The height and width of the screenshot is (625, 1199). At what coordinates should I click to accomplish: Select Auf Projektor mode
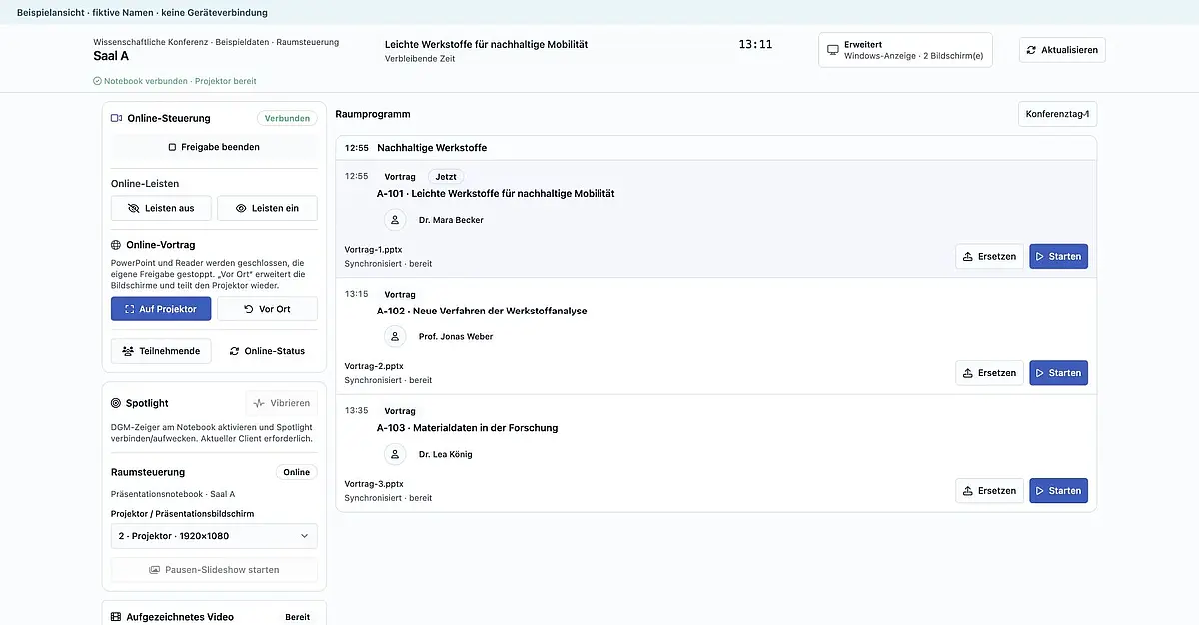coord(161,309)
